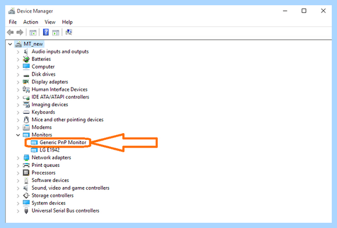Click the Network adapters icon
337x228 pixels.
(26, 158)
